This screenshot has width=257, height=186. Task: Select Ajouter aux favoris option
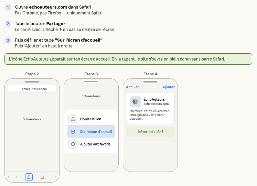(91, 144)
